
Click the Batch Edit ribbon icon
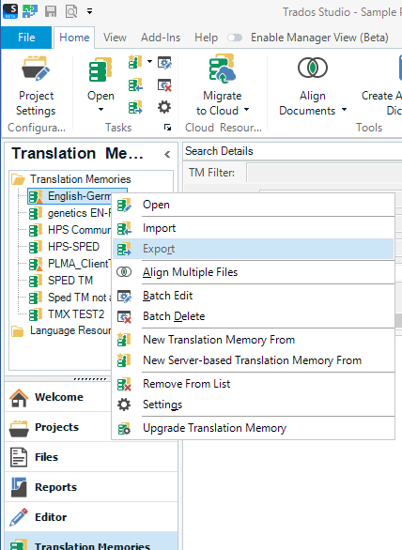click(164, 63)
